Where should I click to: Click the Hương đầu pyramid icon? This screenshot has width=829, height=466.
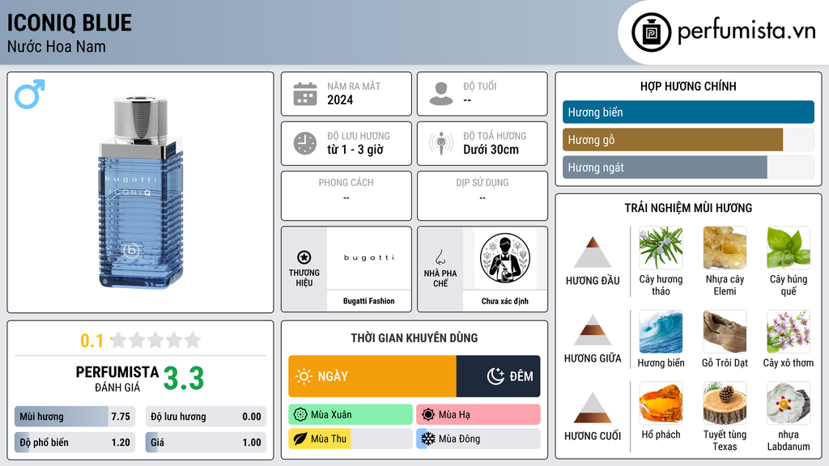click(593, 252)
